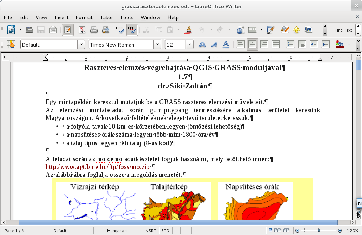The height and width of the screenshot is (235, 362).
Task: Select single-page view layout in status bar
Action: click(271, 230)
